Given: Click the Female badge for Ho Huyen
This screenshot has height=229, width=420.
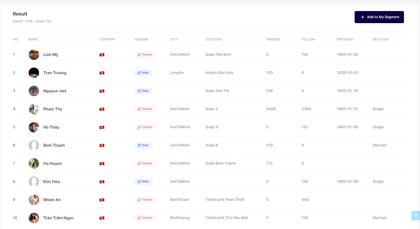Looking at the screenshot, I should pos(145,164).
